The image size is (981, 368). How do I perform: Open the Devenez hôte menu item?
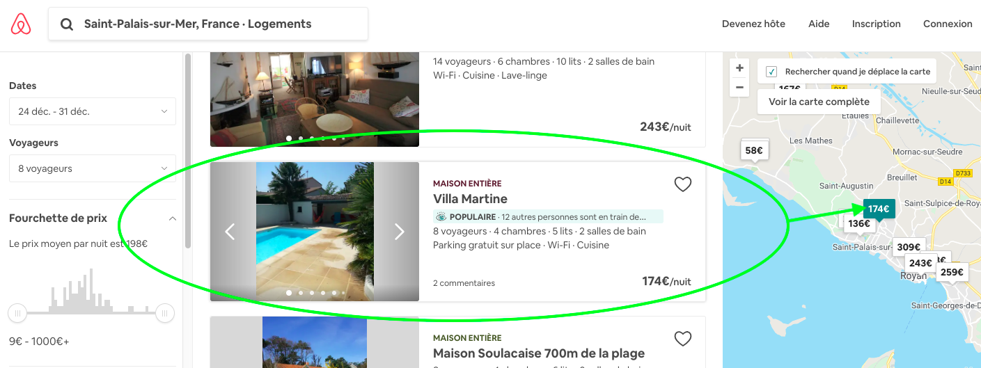pos(753,24)
